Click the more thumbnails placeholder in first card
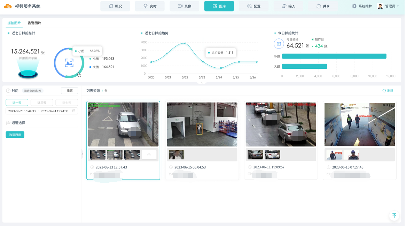This screenshot has width=406, height=226. click(149, 155)
